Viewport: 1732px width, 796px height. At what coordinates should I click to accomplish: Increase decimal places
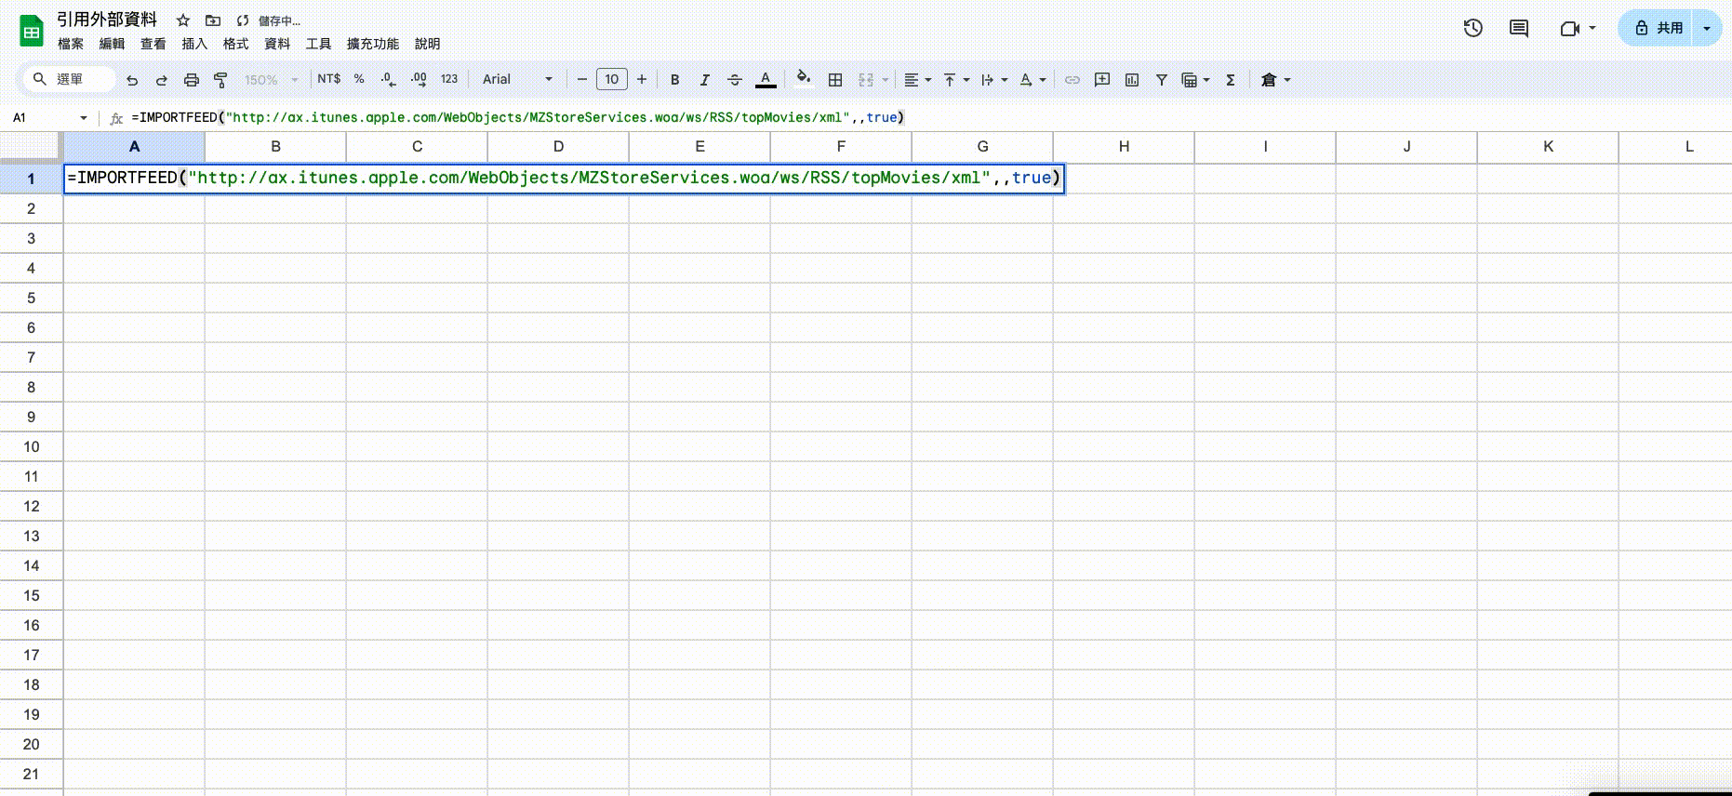pos(419,80)
